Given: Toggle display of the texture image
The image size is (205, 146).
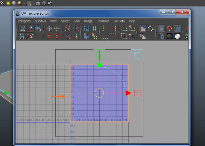Looking at the screenshot, I should (143, 28).
